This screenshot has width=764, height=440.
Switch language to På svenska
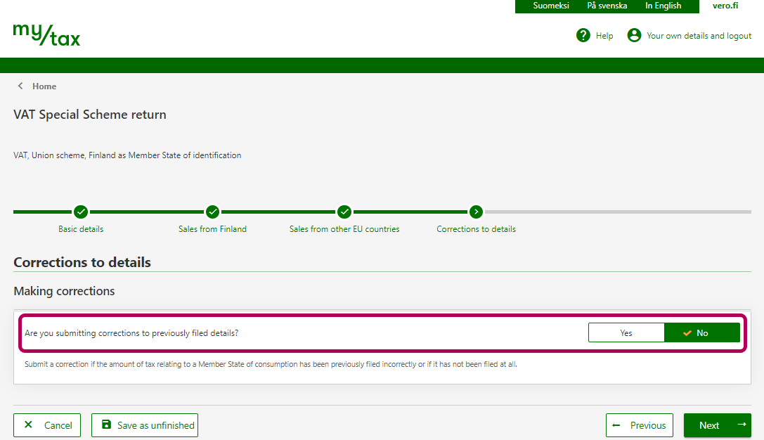tap(607, 6)
